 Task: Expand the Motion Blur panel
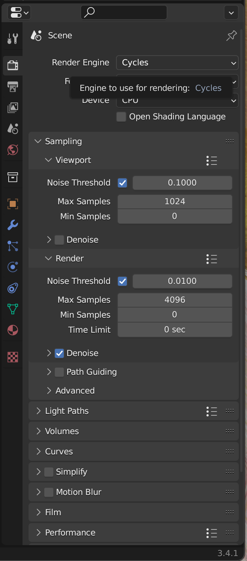click(38, 492)
